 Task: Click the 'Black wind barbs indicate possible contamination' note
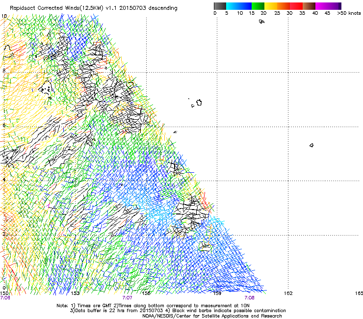[229, 311]
